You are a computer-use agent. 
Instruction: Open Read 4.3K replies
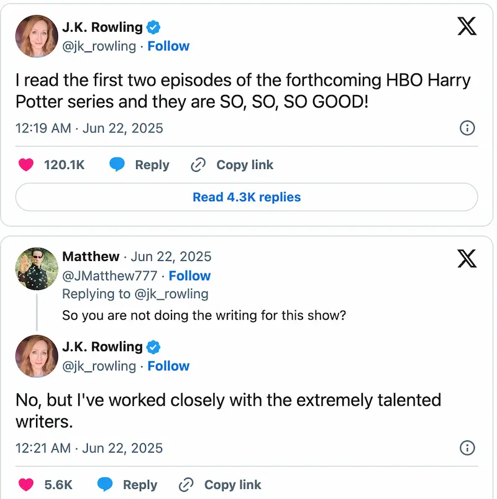pyautogui.click(x=247, y=197)
